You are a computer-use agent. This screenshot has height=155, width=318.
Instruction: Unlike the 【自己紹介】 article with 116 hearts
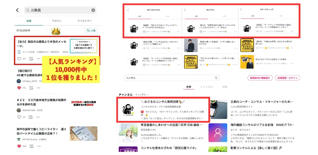click(19, 88)
